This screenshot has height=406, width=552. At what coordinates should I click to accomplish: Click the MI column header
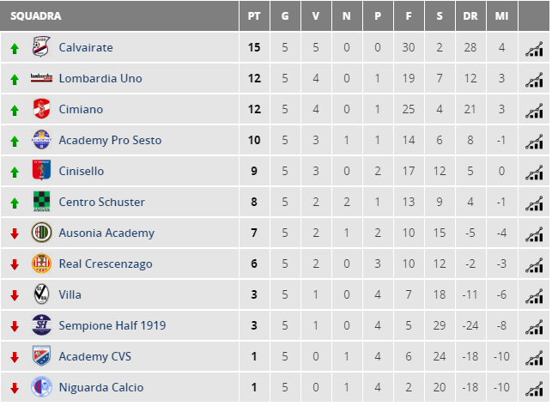(x=501, y=15)
